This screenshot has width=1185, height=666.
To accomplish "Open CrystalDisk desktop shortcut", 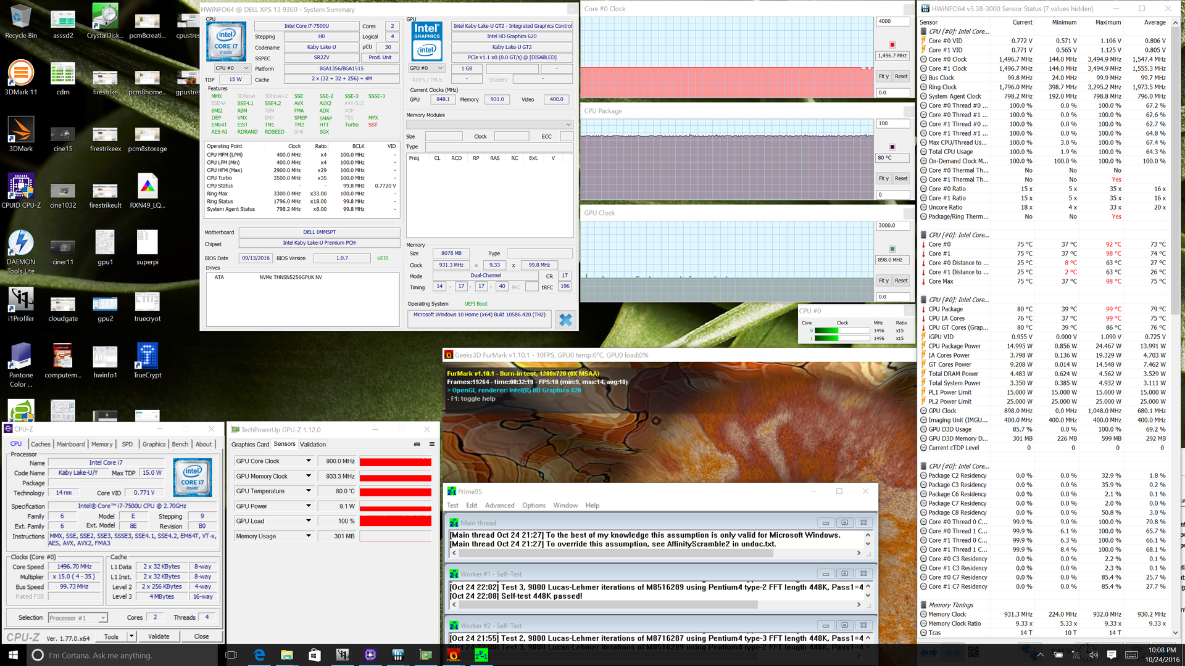I will pyautogui.click(x=105, y=22).
